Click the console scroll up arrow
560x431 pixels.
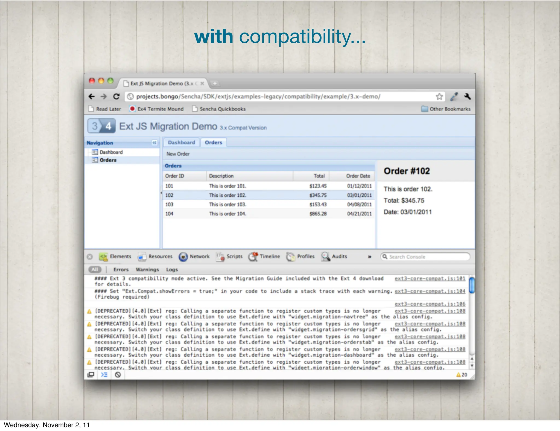click(472, 359)
